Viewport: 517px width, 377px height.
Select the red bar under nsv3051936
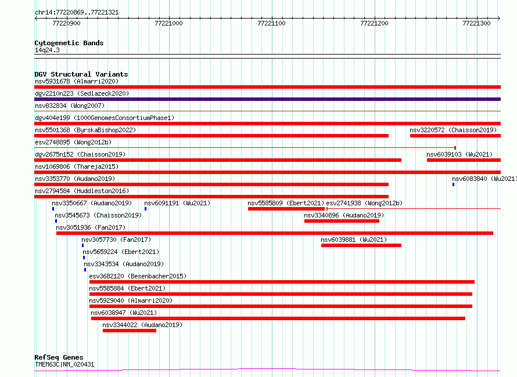point(275,233)
